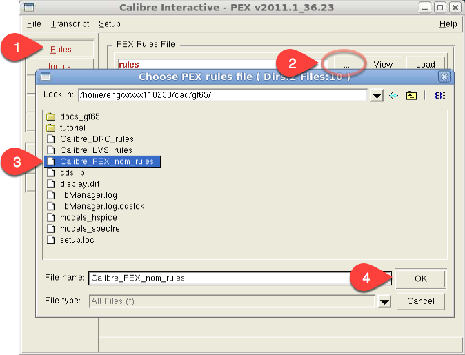
Task: Open the Help menu
Action: [x=448, y=23]
